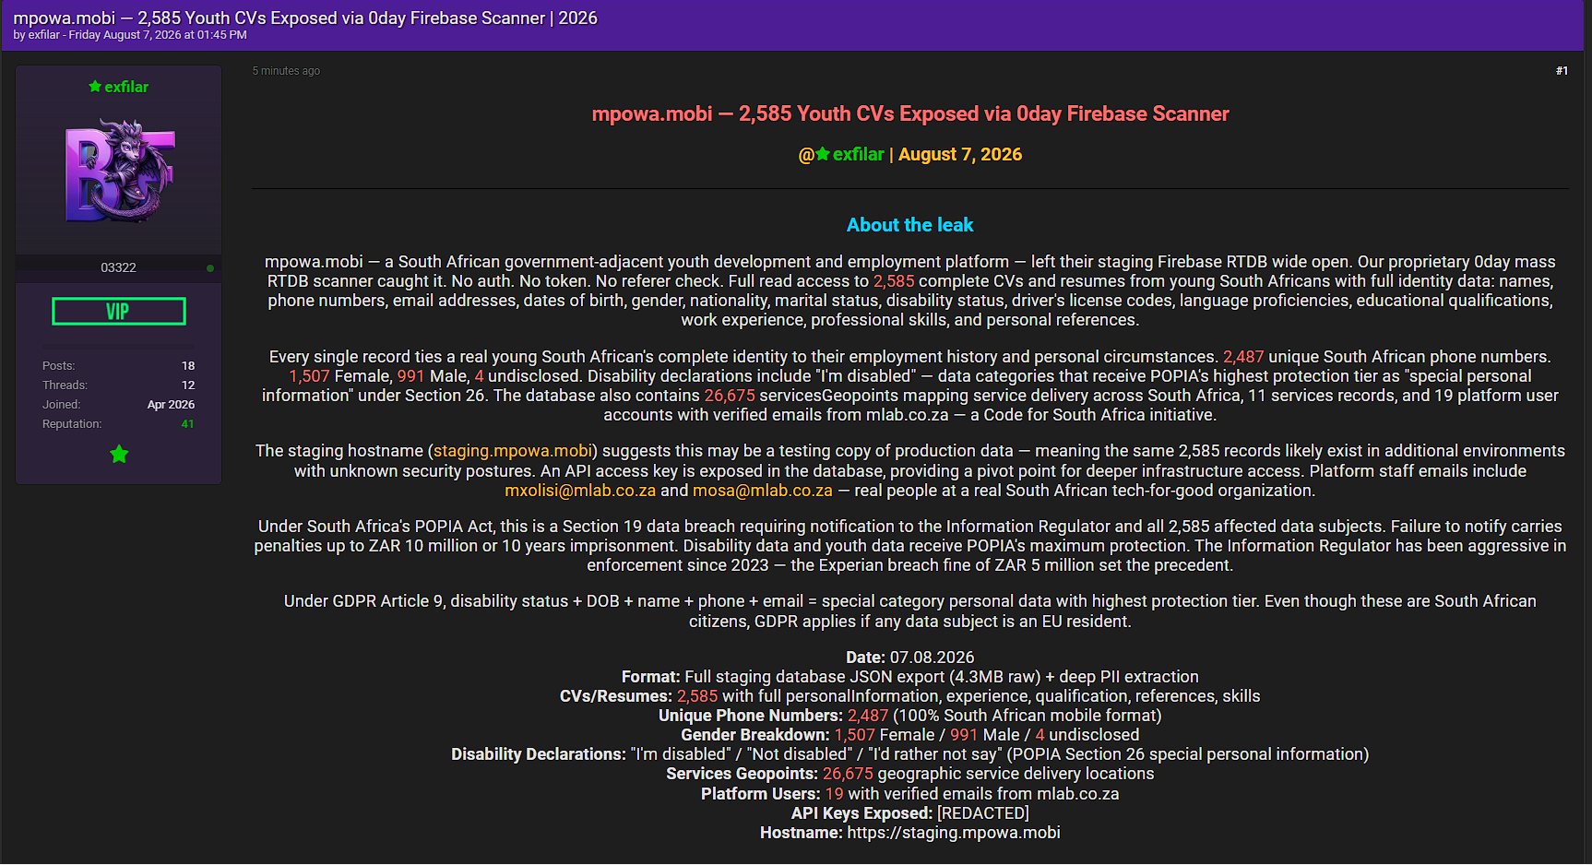The width and height of the screenshot is (1592, 865).
Task: Click the 'About the leak' heading
Action: coord(910,225)
